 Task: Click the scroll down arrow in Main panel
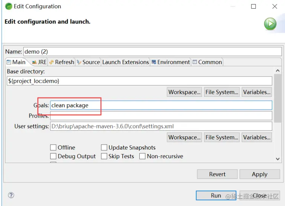277,159
